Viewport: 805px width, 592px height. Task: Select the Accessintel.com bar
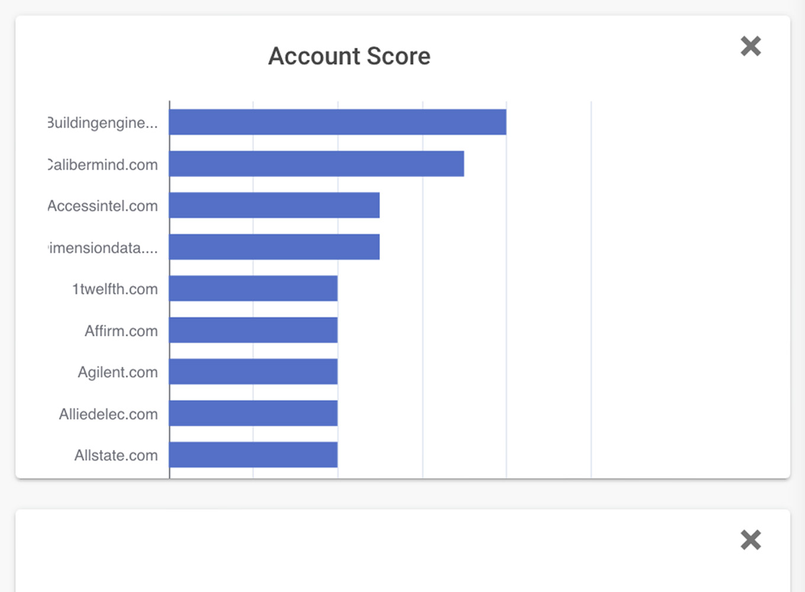(274, 205)
